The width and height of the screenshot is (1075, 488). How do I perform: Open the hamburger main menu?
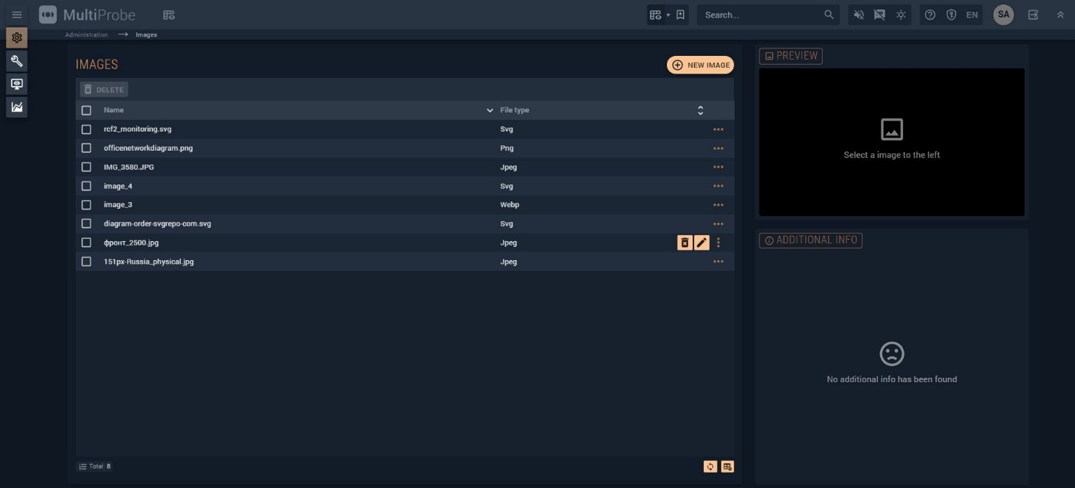coord(17,15)
